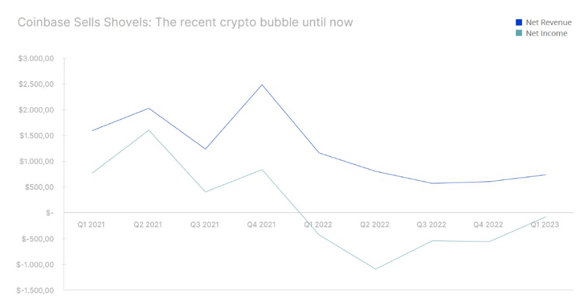Select the Q4 2021 axis label
The image size is (588, 304).
(x=261, y=224)
